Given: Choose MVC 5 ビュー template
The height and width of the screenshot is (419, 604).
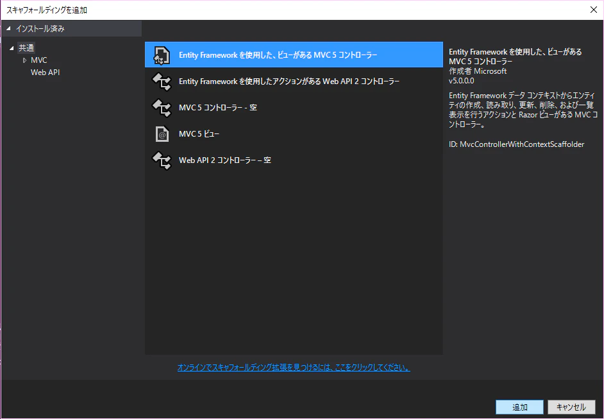Looking at the screenshot, I should tap(294, 133).
